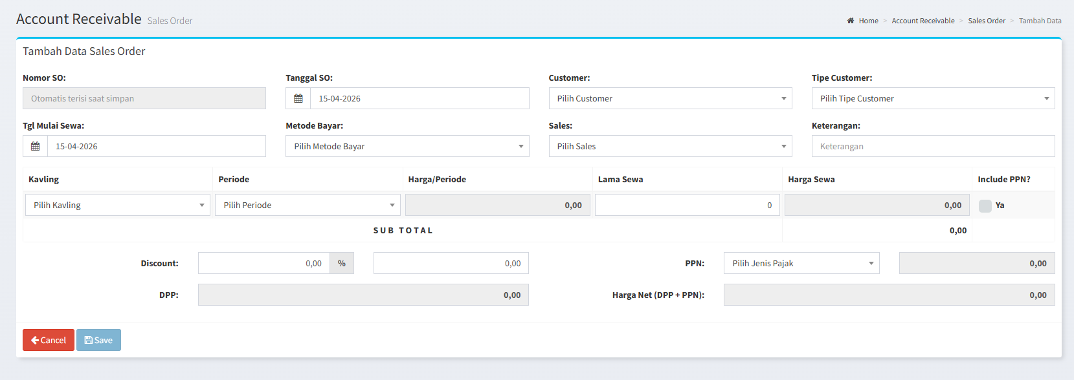1074x380 pixels.
Task: Expand the Pilih Tipe Customer dropdown
Action: pos(932,98)
